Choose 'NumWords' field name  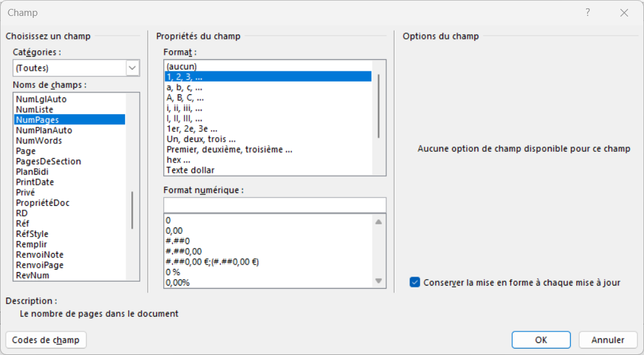[x=39, y=141]
